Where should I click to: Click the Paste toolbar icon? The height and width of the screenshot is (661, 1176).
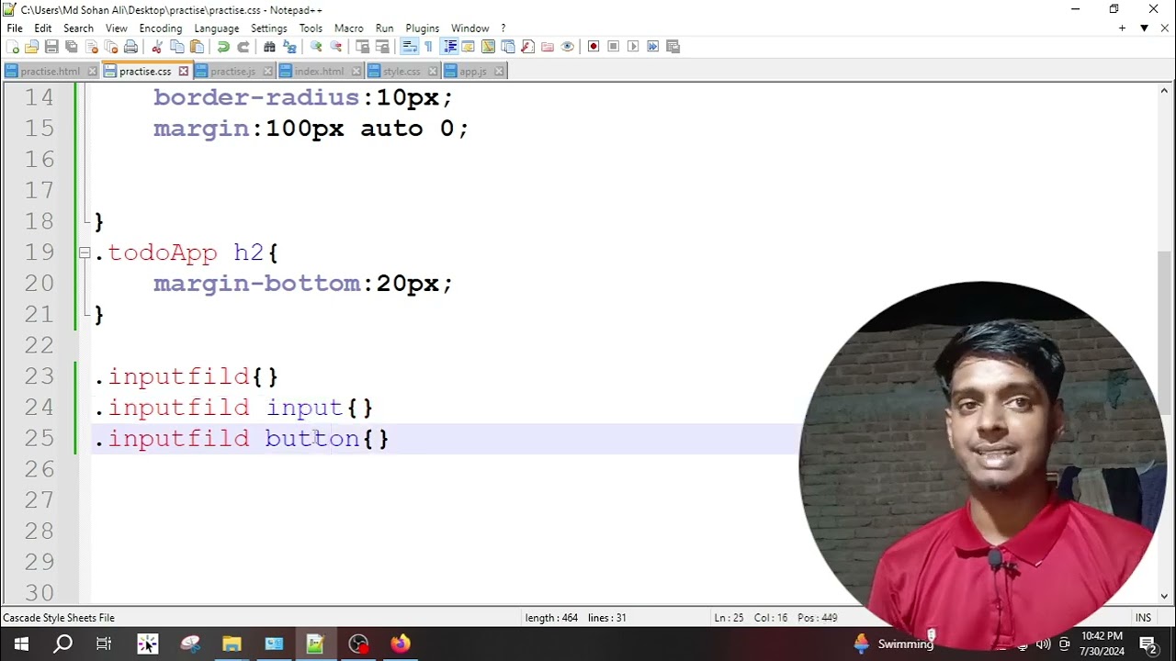[x=197, y=47]
